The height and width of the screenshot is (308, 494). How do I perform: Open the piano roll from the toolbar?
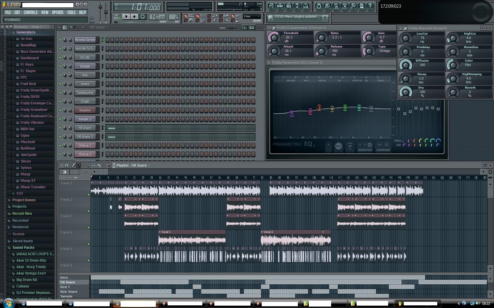tap(288, 6)
